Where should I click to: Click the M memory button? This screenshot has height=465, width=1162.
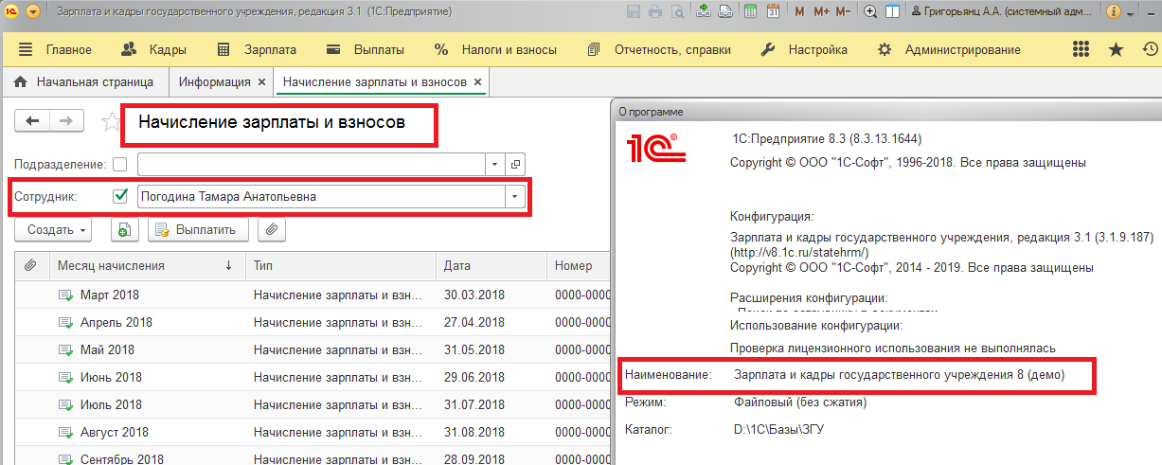click(x=800, y=12)
